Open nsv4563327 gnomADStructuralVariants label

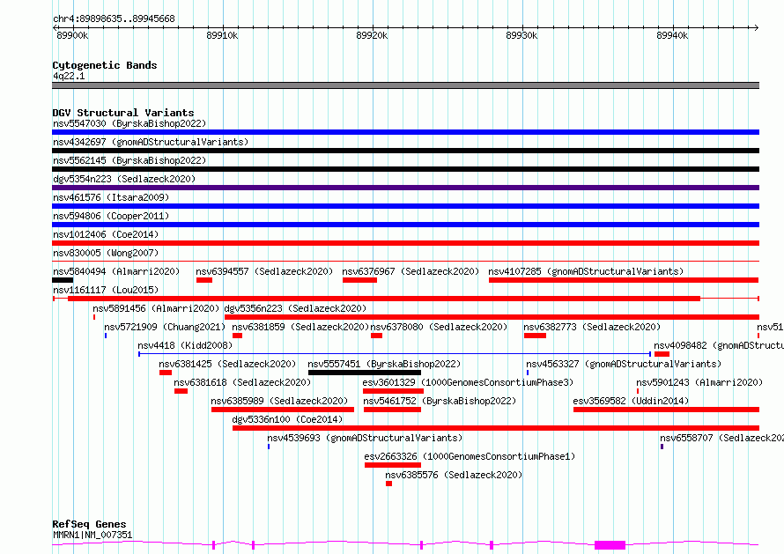coord(624,364)
